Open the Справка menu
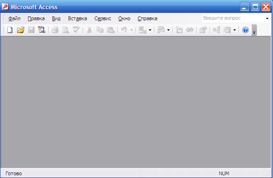This screenshot has width=273, height=178. (148, 18)
